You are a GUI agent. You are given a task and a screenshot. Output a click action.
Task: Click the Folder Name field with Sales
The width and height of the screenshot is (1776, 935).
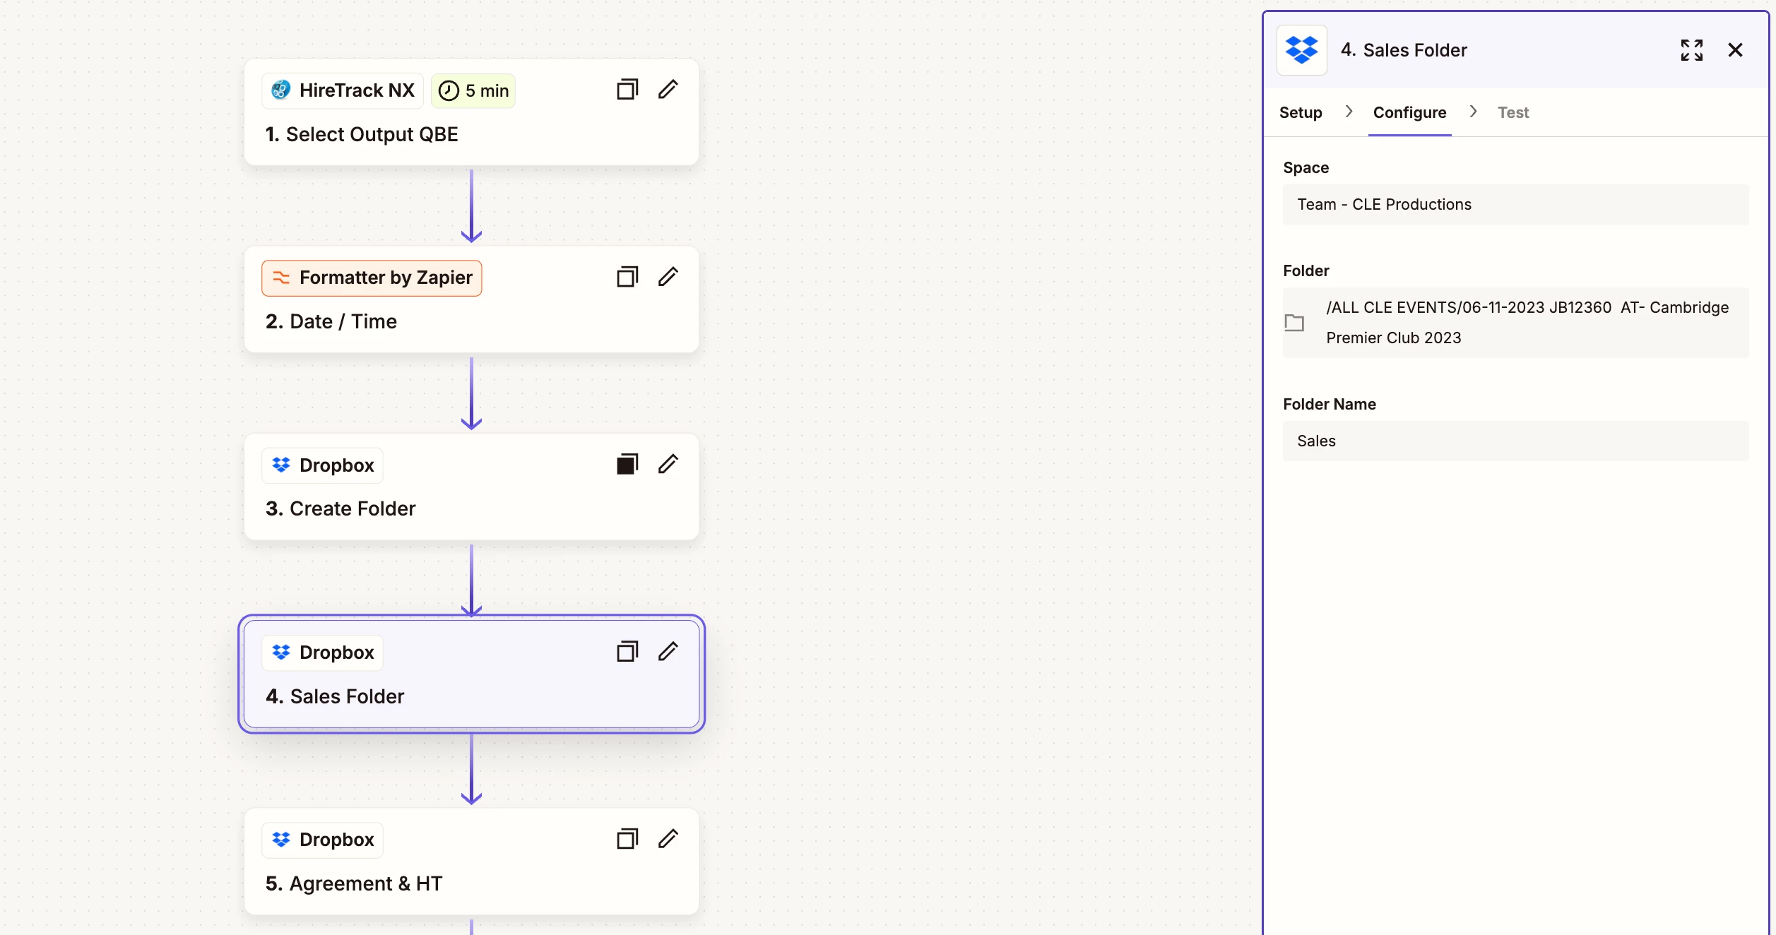(x=1515, y=441)
